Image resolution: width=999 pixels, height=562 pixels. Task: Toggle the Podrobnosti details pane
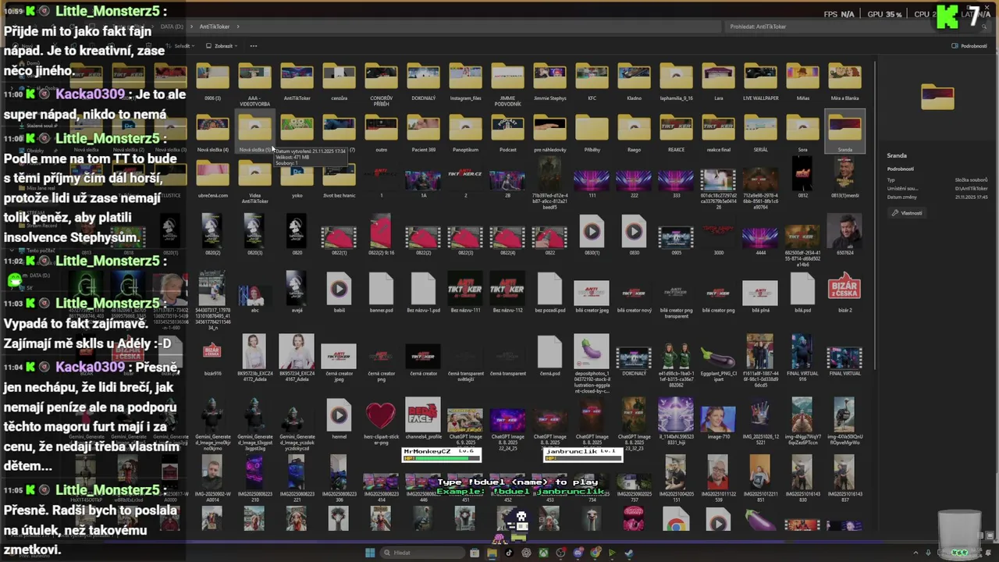[969, 46]
